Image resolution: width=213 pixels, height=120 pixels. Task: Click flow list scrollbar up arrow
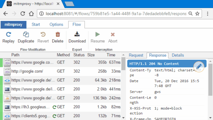point(123,55)
